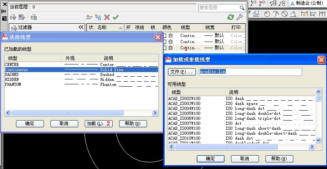Create a new group filter
Image resolution: width=327 pixels, height=169 pixels.
[22, 17]
